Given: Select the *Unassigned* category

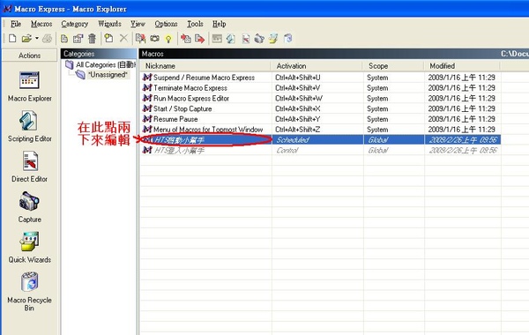Looking at the screenshot, I should (108, 75).
